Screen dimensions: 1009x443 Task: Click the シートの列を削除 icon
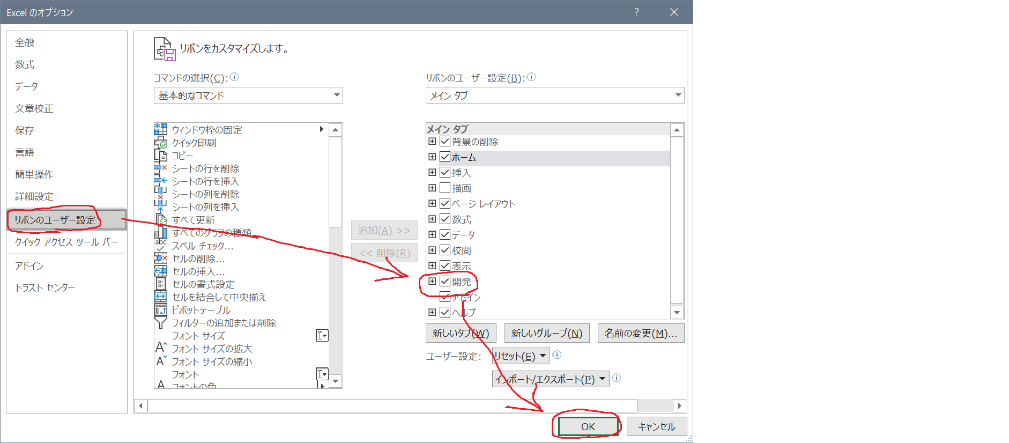tap(160, 194)
